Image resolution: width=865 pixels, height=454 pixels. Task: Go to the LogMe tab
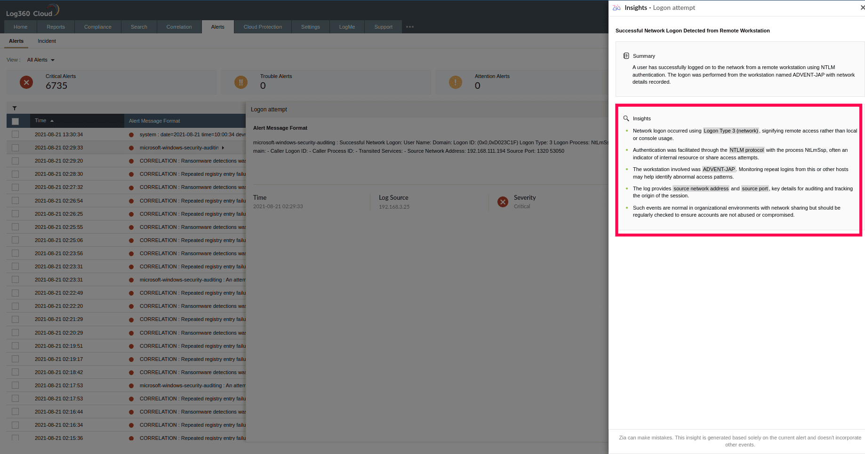tap(347, 27)
